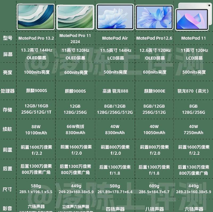Viewport: 213px width, 212px height.
Task: Select the '尺寸' row header
Action: coord(7,189)
